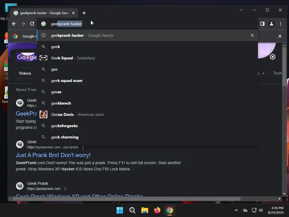Click the https://geekprank.com › just-prank URL
Screen dimensions: 289x217
(52, 147)
